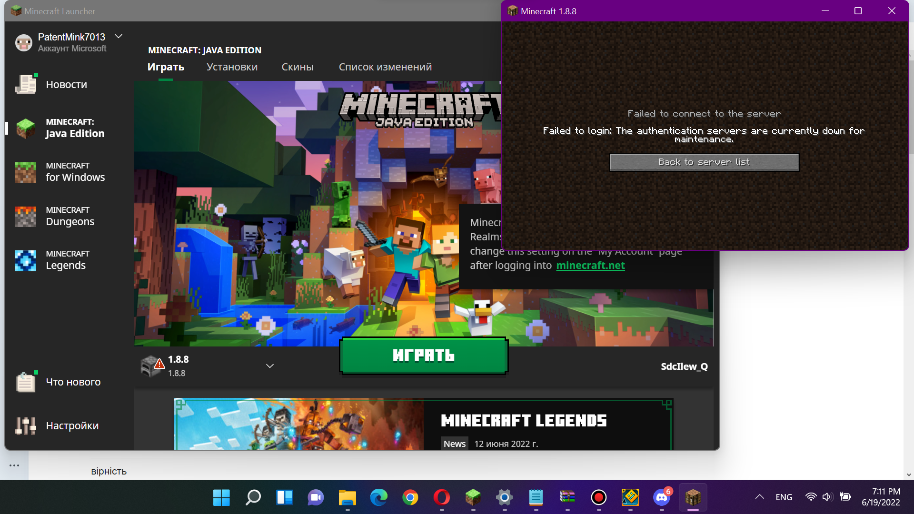Expand account switcher chevron
Screen dimensions: 914x514
pyautogui.click(x=119, y=36)
